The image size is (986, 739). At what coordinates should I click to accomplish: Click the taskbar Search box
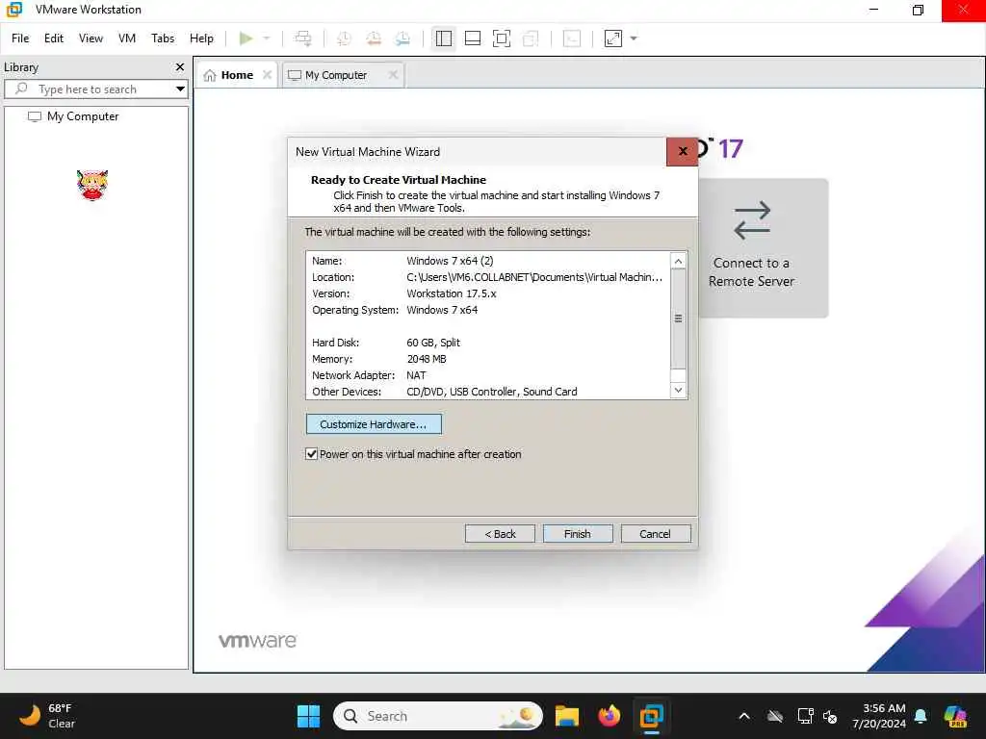(438, 716)
